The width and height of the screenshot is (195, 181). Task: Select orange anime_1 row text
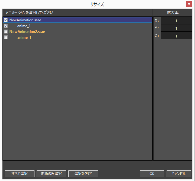[x=24, y=37]
